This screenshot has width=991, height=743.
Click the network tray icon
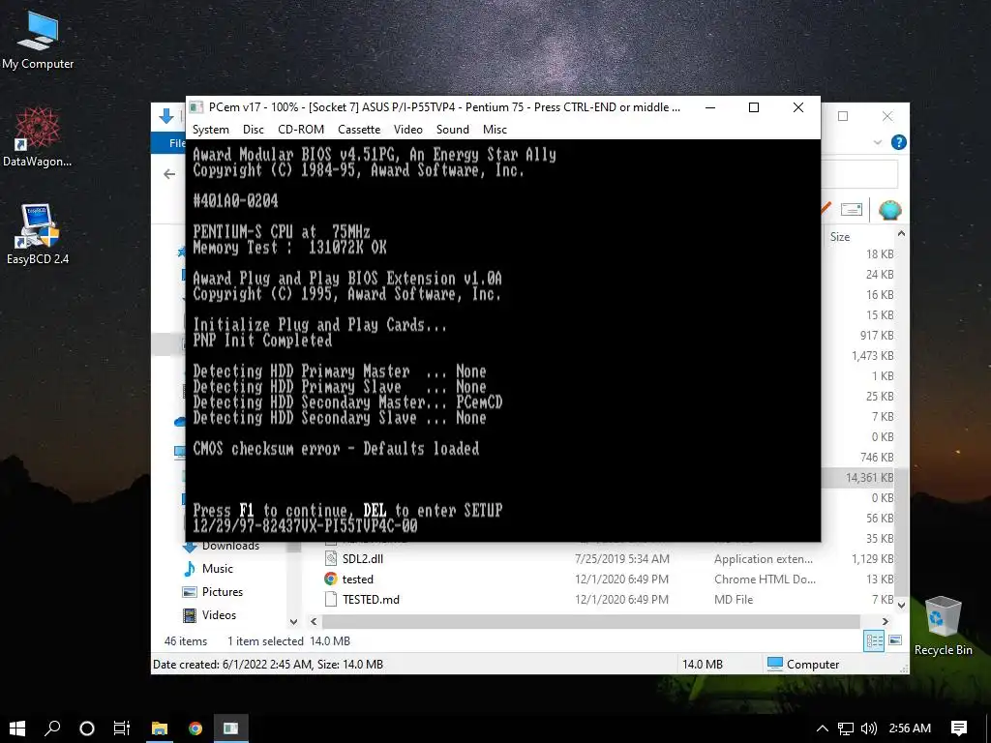pyautogui.click(x=846, y=728)
